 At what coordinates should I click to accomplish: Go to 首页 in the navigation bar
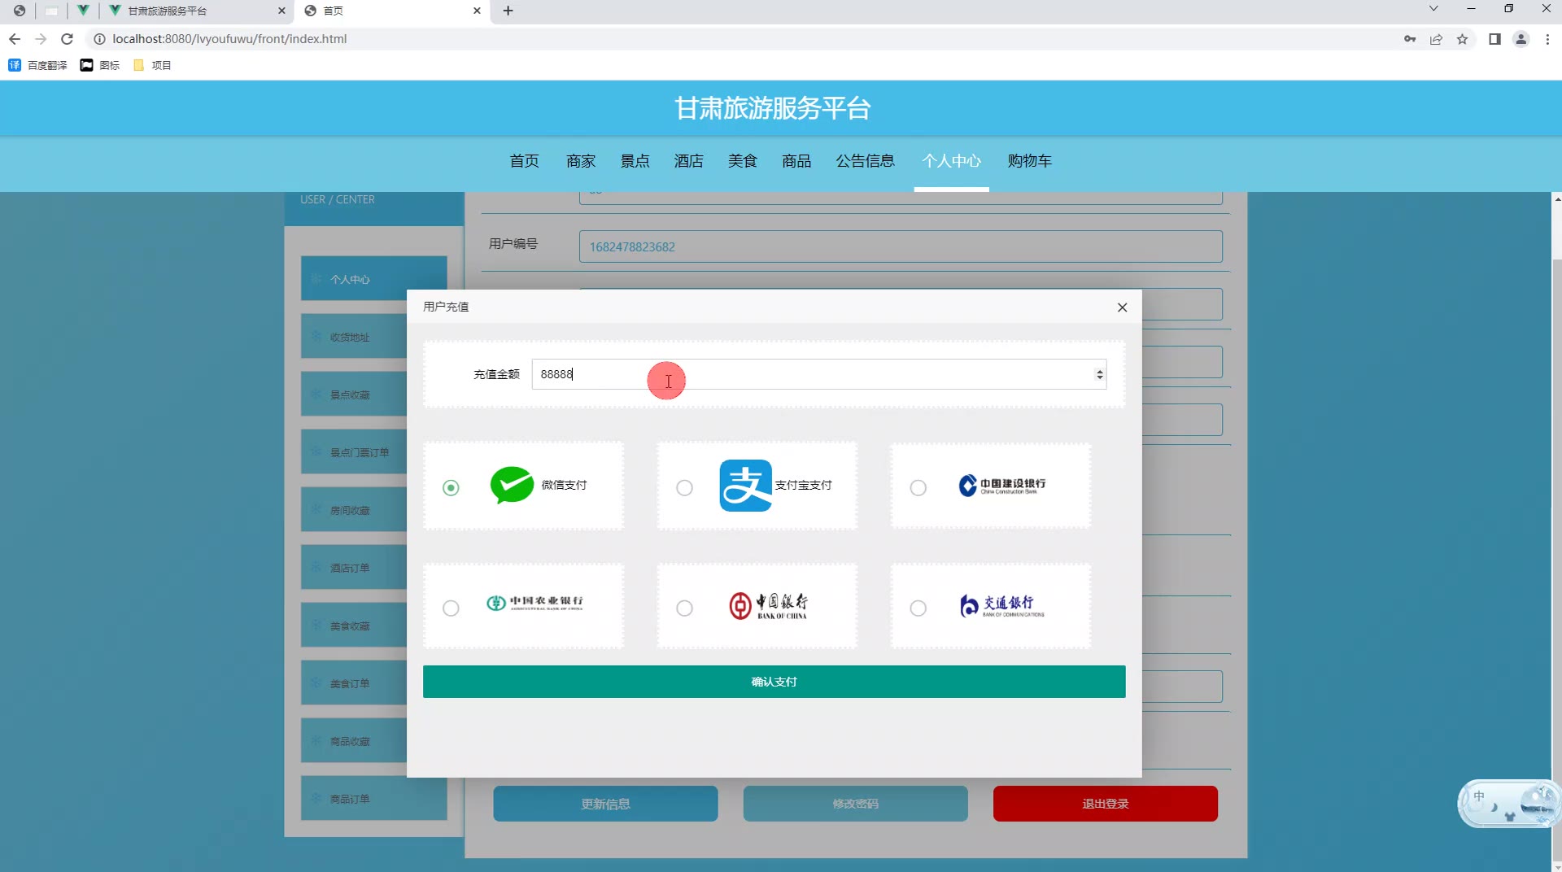coord(524,161)
